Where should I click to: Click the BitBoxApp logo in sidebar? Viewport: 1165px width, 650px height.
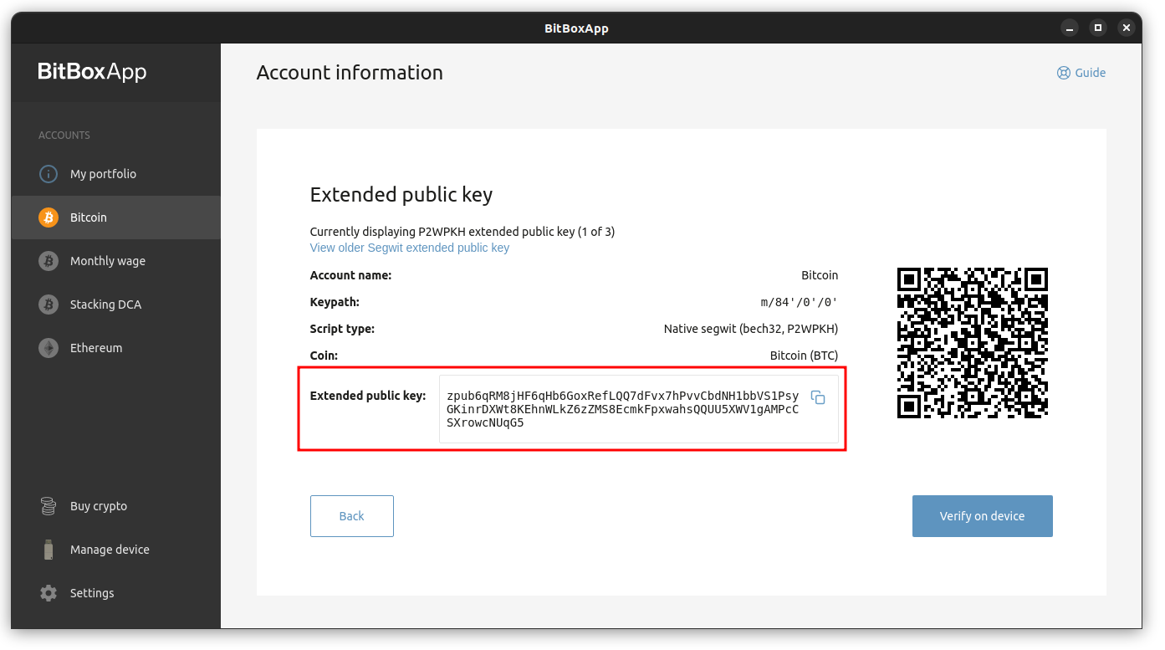coord(92,72)
